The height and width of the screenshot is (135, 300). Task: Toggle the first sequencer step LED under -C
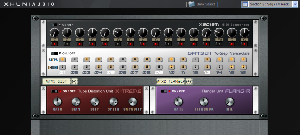pos(54,44)
